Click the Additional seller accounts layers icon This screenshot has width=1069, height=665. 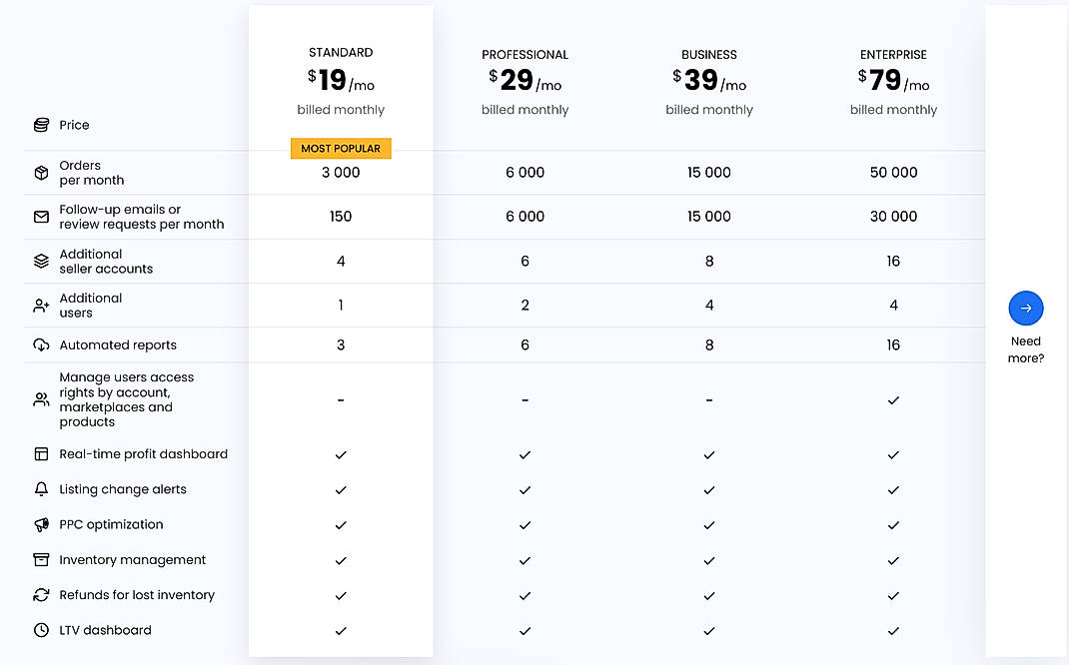point(40,261)
